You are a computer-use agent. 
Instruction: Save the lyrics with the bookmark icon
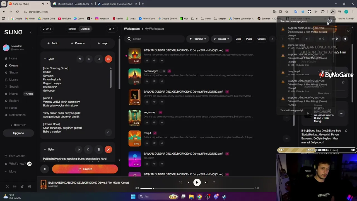89,59
